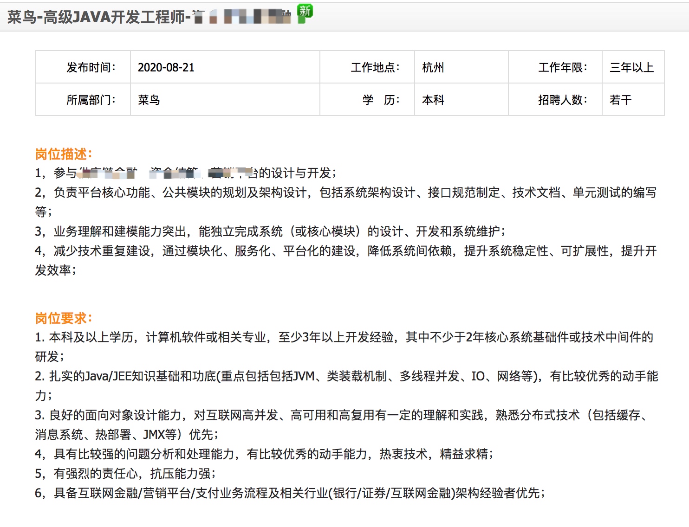Select the 2020-08-21 publish date value

[x=166, y=68]
